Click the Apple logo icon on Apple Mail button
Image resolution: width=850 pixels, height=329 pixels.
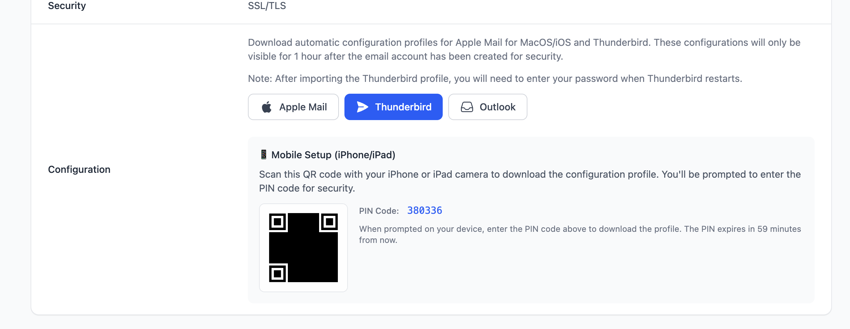tap(266, 107)
